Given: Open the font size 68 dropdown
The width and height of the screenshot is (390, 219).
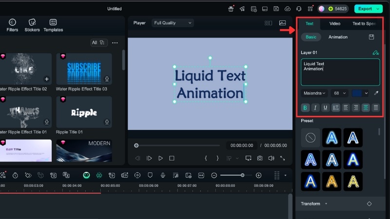Looking at the screenshot, I should point(339,93).
